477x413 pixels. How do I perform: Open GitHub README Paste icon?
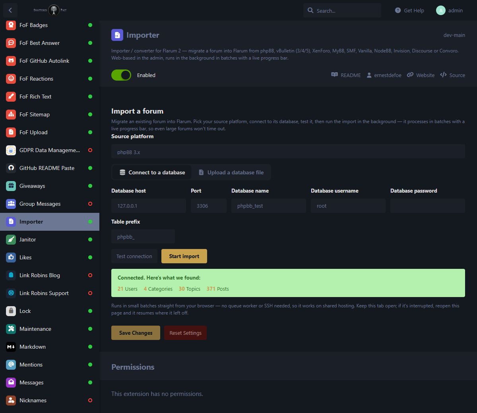pyautogui.click(x=11, y=168)
